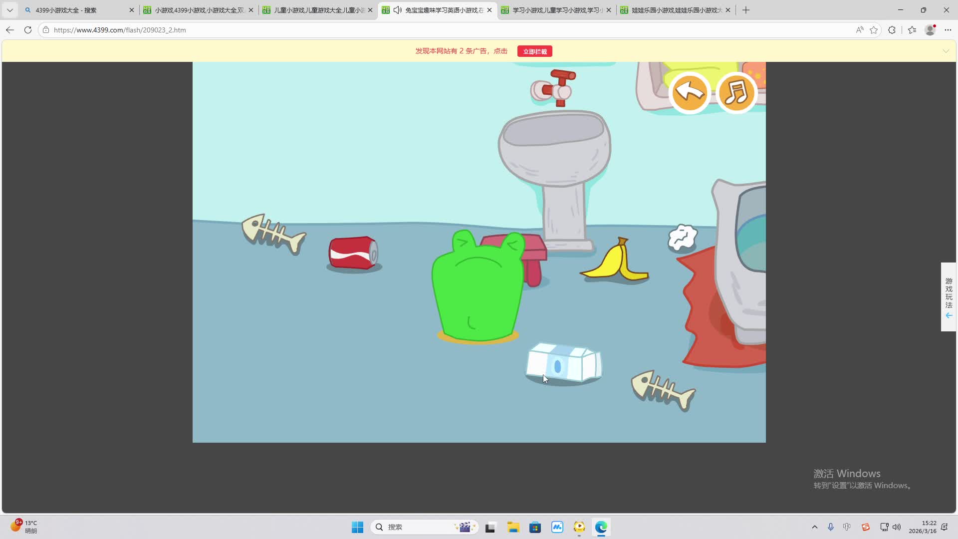
Task: Mute the tab via its speaker icon
Action: pos(398,10)
